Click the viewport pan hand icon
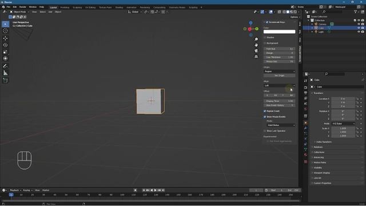The height and width of the screenshot is (206, 366). pyautogui.click(x=256, y=45)
